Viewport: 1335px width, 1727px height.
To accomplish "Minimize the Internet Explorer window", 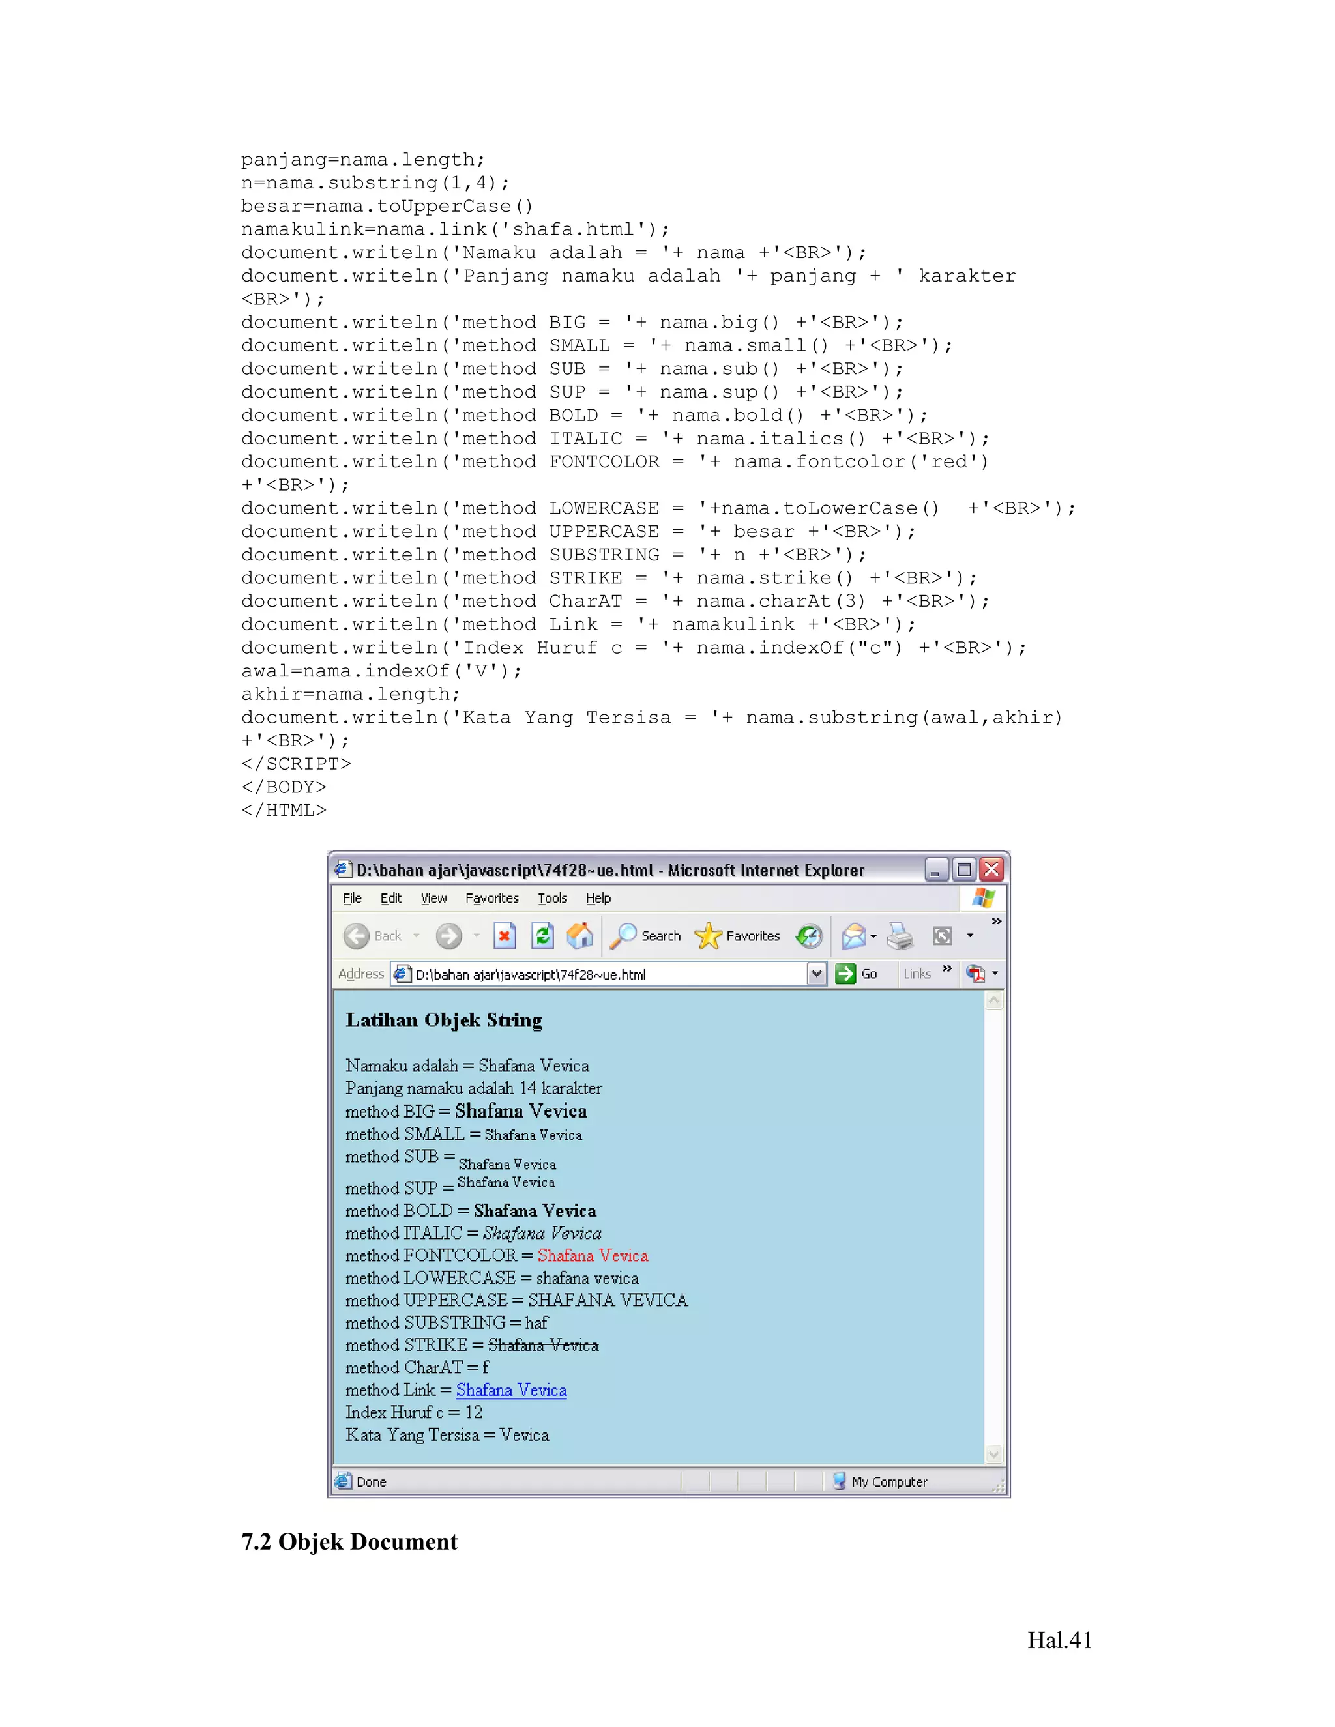I will pyautogui.click(x=937, y=870).
